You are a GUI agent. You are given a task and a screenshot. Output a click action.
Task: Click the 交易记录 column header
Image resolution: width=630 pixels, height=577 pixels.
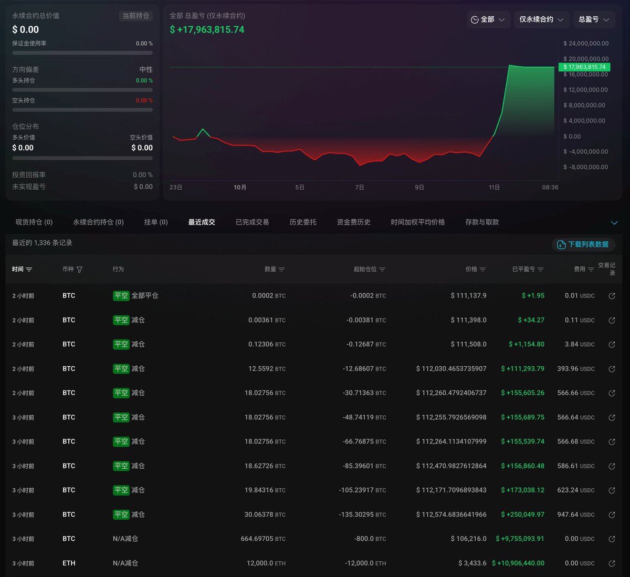606,269
